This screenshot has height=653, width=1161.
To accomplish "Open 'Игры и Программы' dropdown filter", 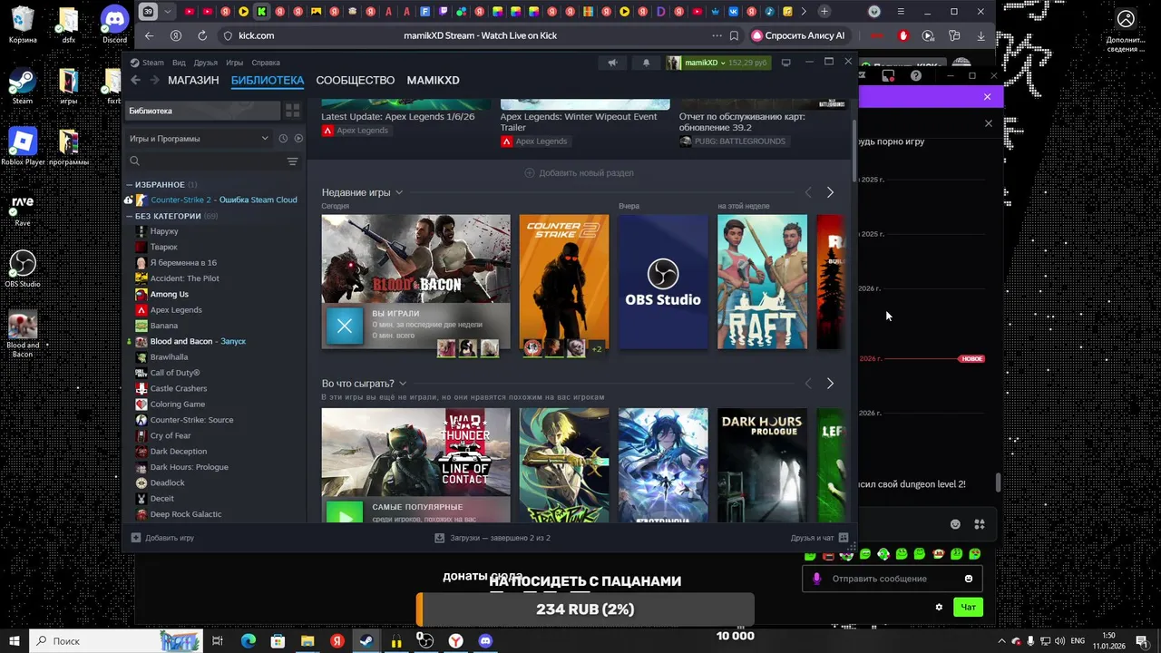I will point(199,139).
